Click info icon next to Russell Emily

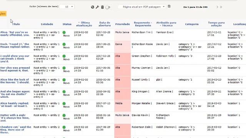tap(149, 80)
